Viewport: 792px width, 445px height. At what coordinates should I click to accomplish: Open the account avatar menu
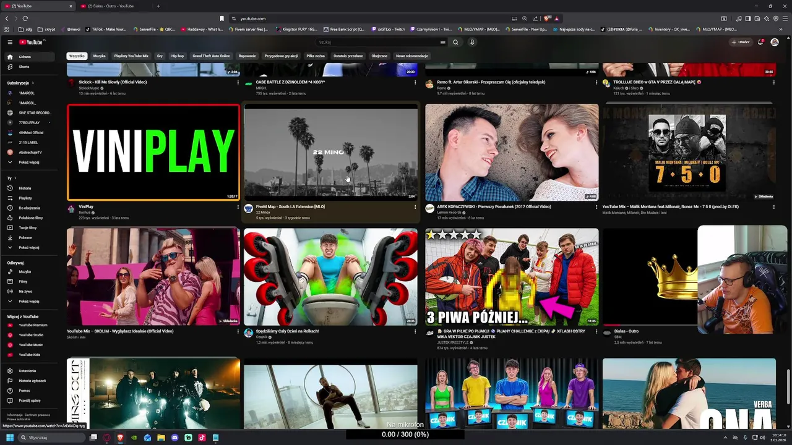click(x=775, y=42)
